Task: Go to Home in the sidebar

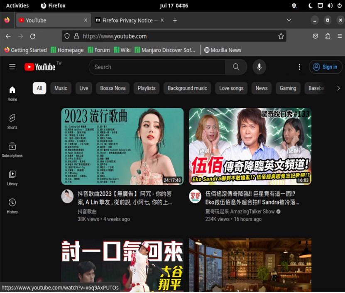Action: point(12,94)
